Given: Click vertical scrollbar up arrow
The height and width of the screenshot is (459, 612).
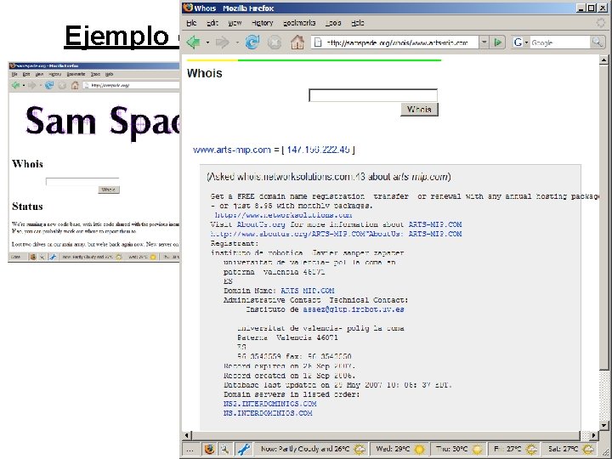Looking at the screenshot, I should (x=603, y=59).
